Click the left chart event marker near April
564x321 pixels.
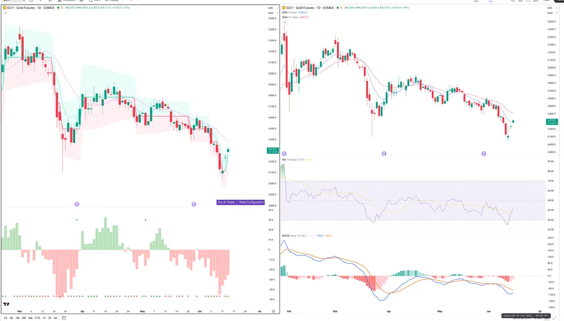77,204
